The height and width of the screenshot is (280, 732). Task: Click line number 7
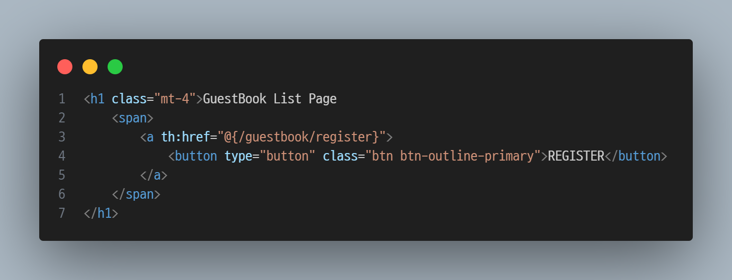[x=62, y=213]
